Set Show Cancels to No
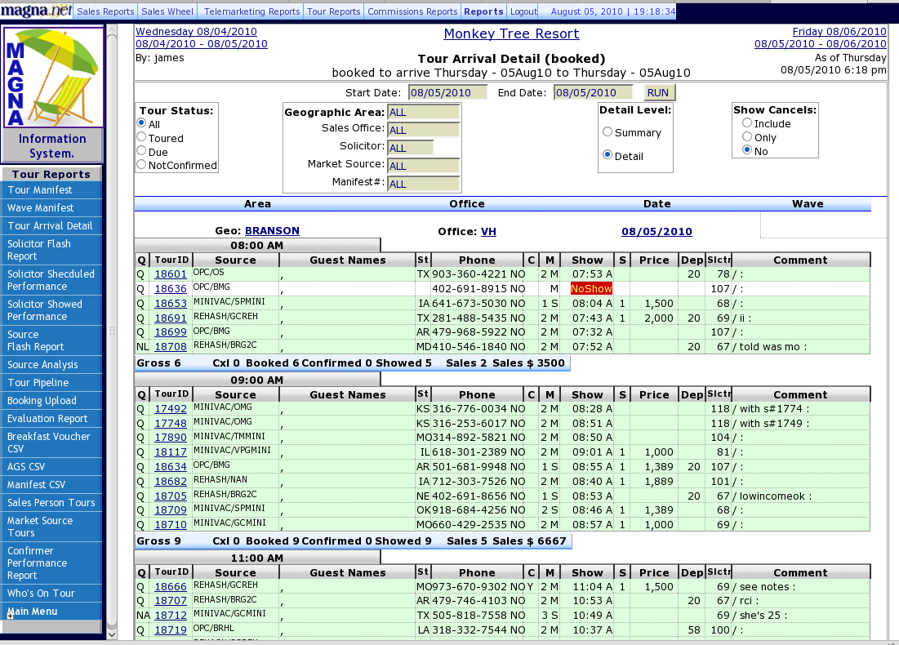Viewport: 899px width, 645px height. [x=747, y=150]
